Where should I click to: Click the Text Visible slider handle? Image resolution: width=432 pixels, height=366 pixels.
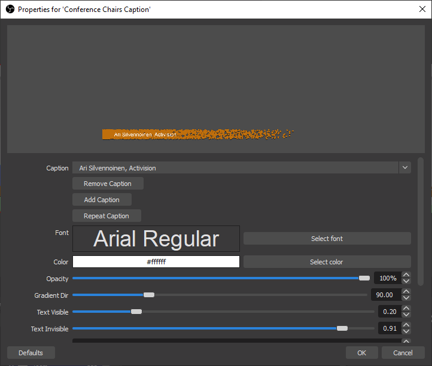click(x=136, y=312)
